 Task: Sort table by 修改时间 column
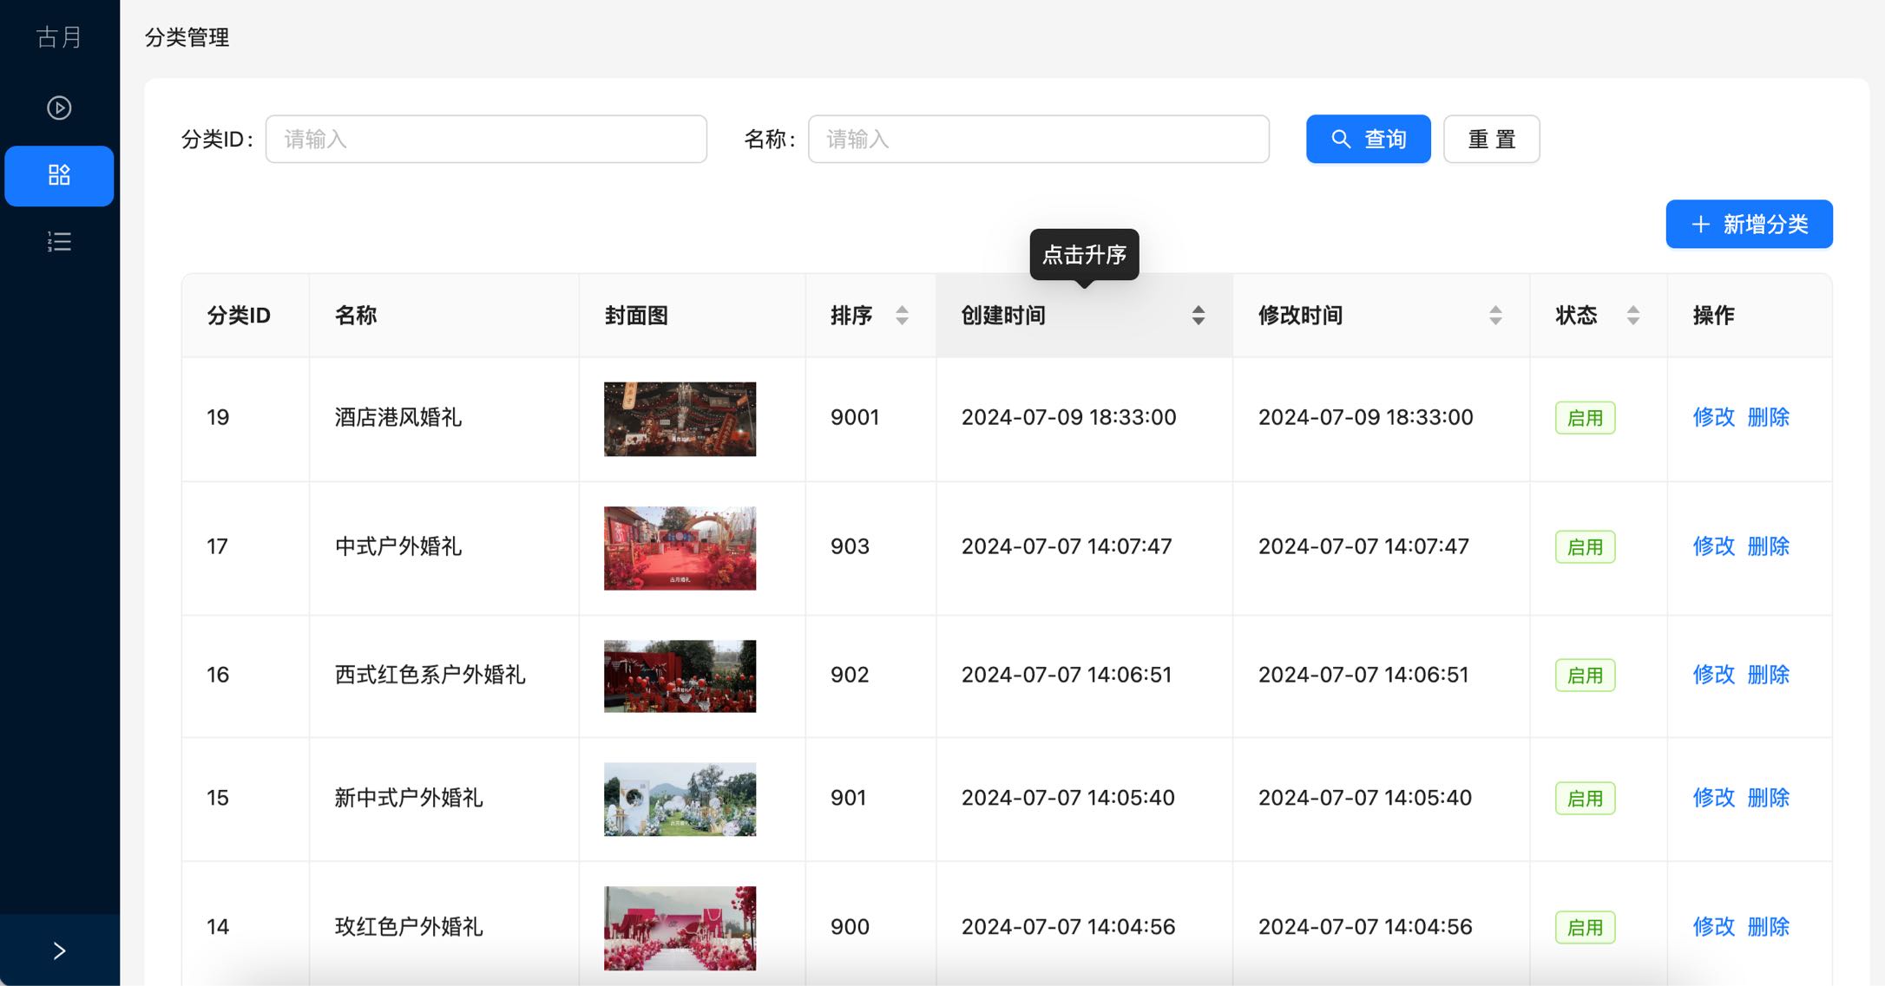click(x=1381, y=316)
